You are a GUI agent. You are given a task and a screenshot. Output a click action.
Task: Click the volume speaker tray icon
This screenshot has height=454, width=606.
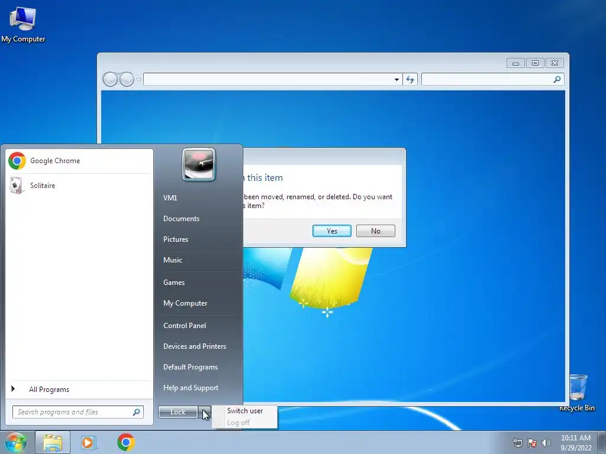[546, 443]
